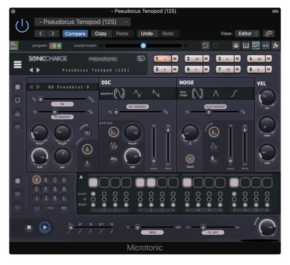Select output A
Image resolution: width=290 pixels, height=265 pixels.
87,149
